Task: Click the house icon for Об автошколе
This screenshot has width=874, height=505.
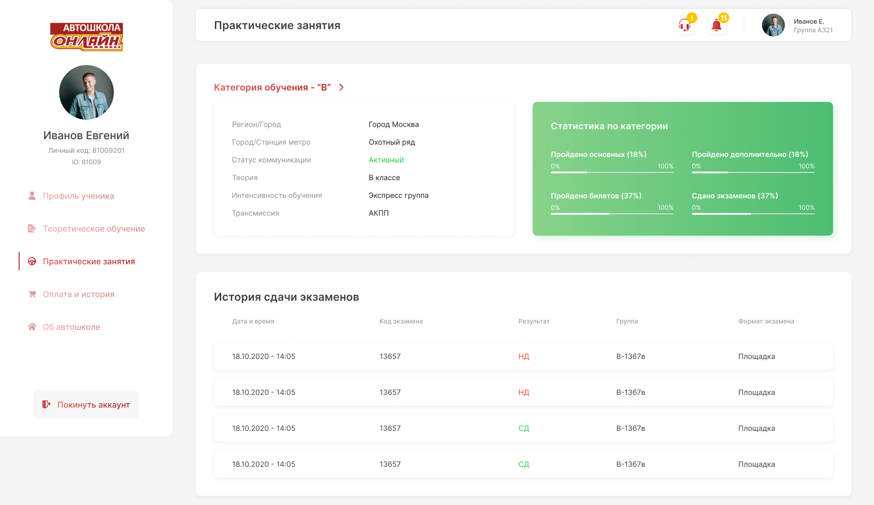Action: click(x=32, y=327)
